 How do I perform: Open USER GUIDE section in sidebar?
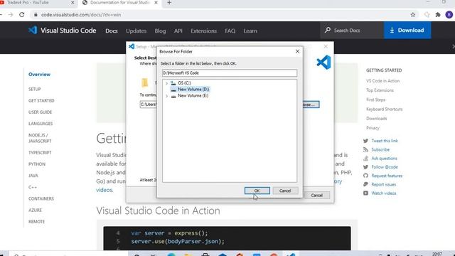click(x=40, y=112)
